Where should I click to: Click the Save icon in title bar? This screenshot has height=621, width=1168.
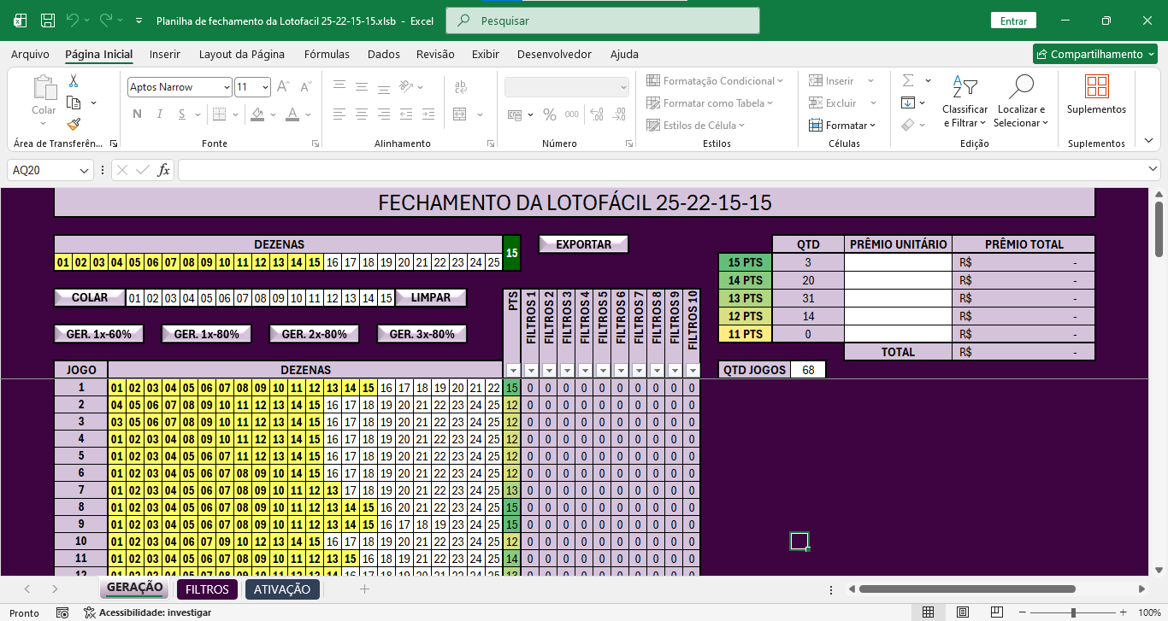click(x=48, y=21)
